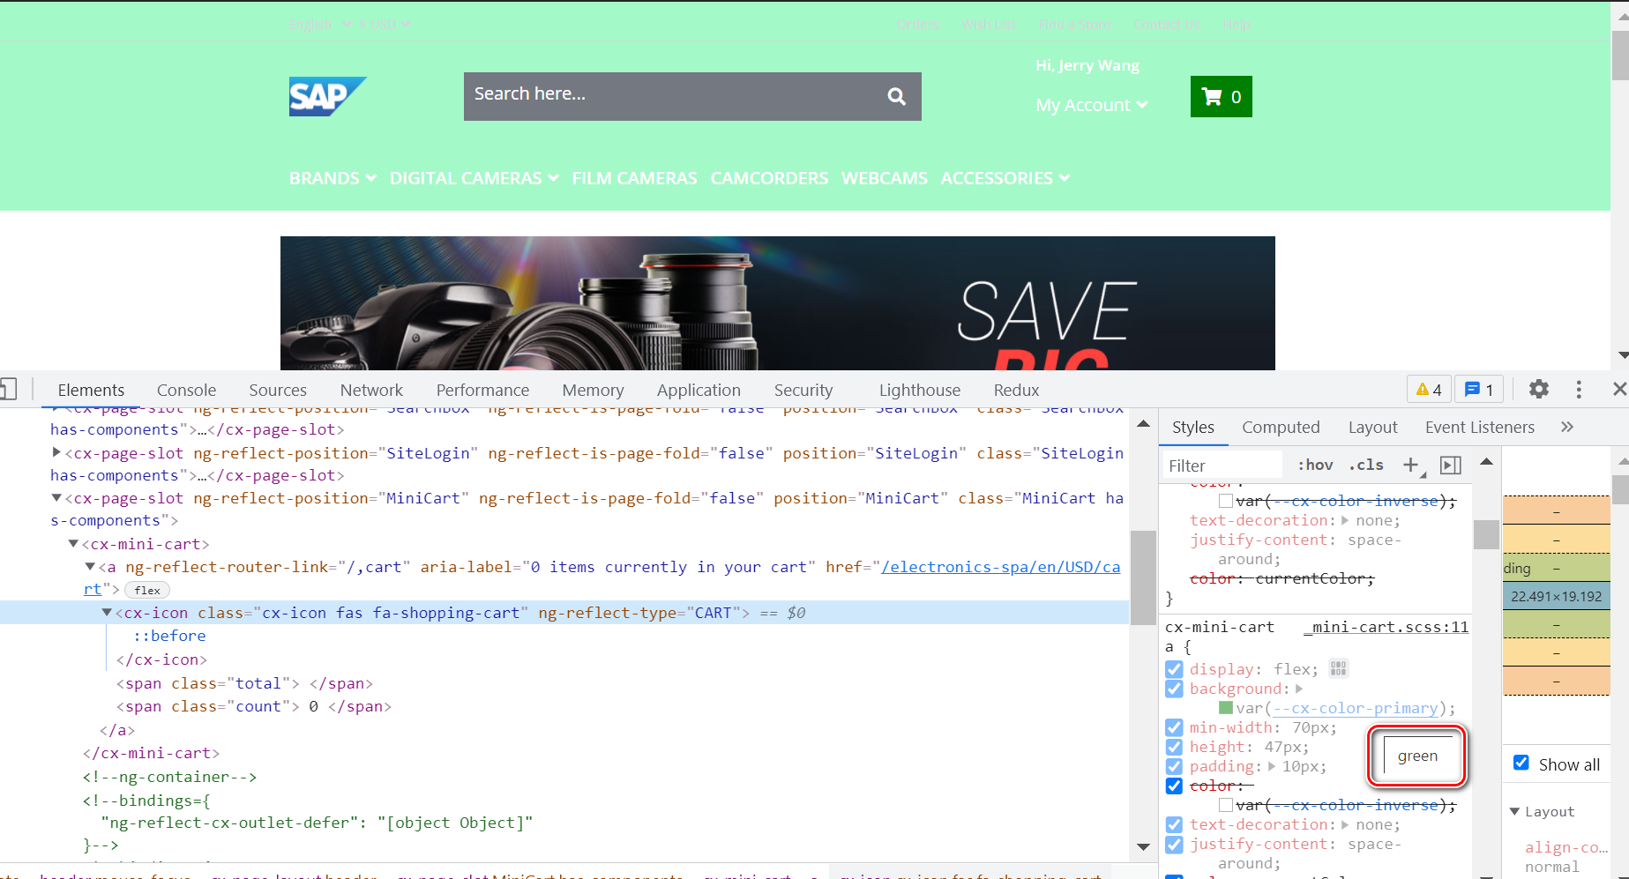The height and width of the screenshot is (879, 1629).
Task: Open the DIGITAL CAMERAS dropdown
Action: tap(475, 178)
